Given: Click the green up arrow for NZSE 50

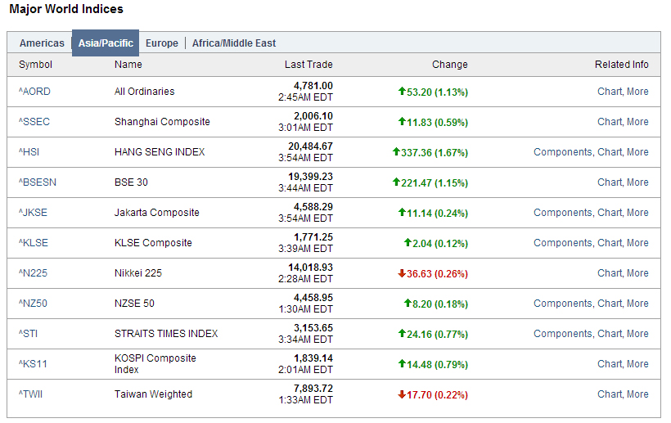Looking at the screenshot, I should point(408,304).
